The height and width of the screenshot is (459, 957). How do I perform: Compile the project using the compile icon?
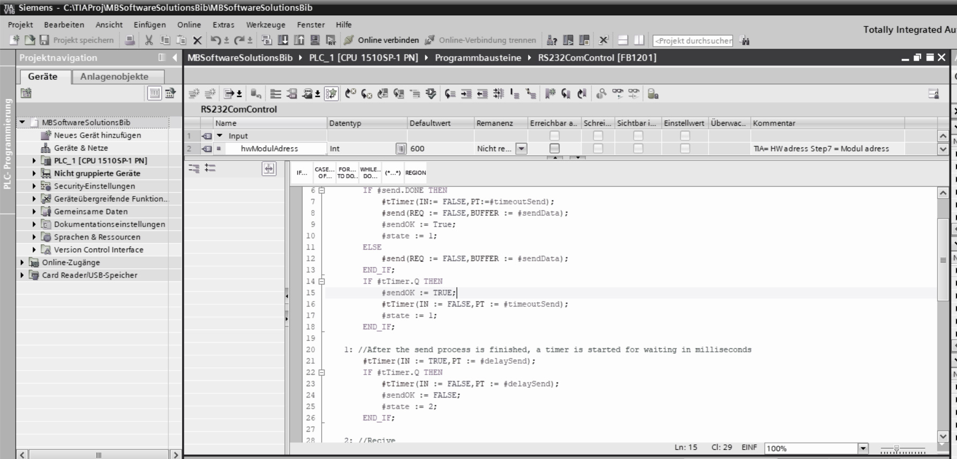[x=267, y=40]
